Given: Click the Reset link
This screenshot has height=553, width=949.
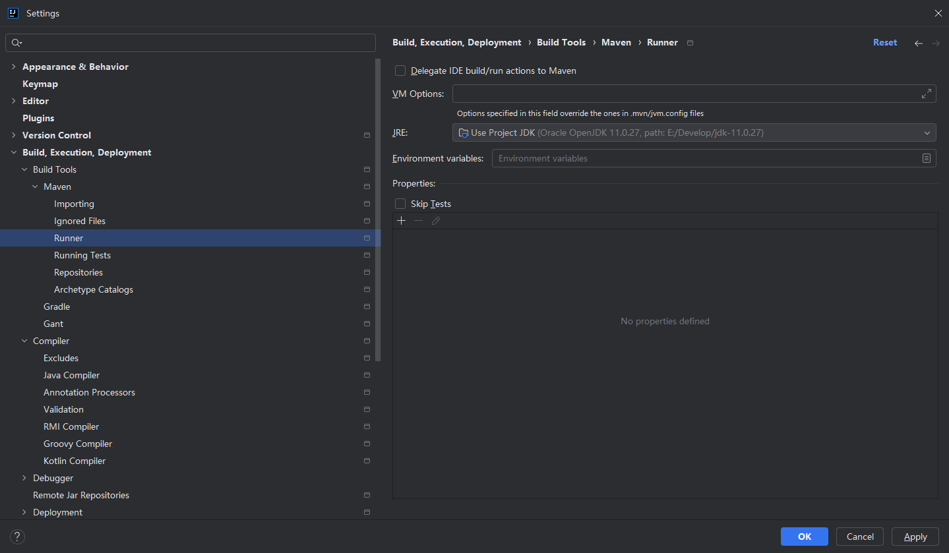Looking at the screenshot, I should [x=885, y=42].
